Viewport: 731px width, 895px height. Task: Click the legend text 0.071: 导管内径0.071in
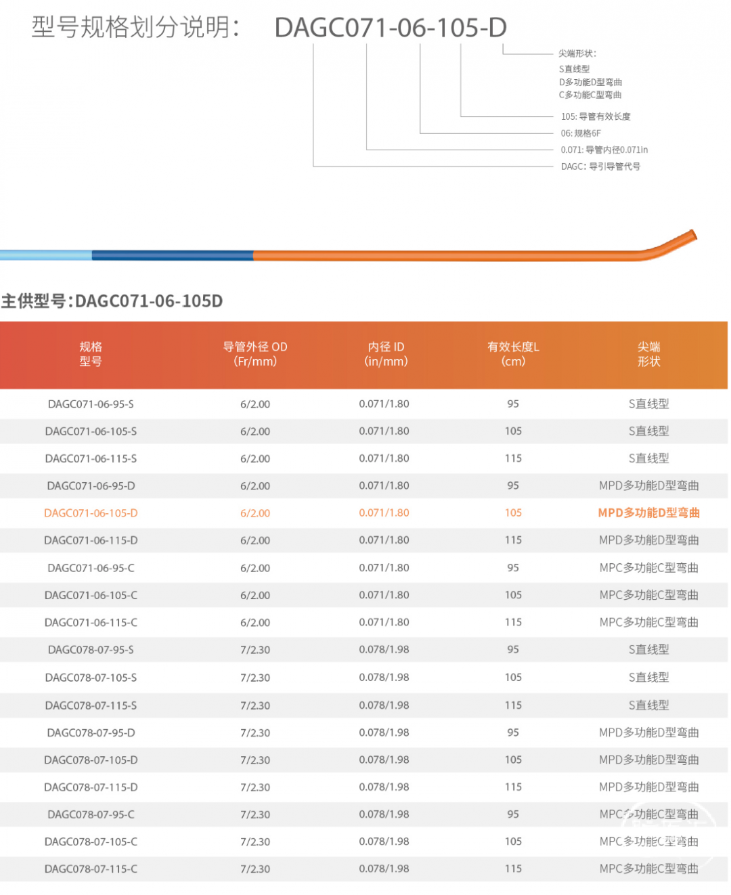(x=604, y=150)
